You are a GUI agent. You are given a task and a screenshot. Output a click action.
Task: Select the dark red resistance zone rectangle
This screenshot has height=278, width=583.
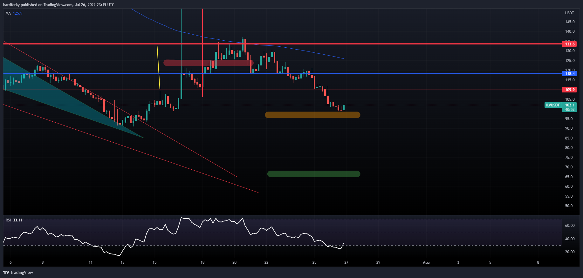click(208, 63)
